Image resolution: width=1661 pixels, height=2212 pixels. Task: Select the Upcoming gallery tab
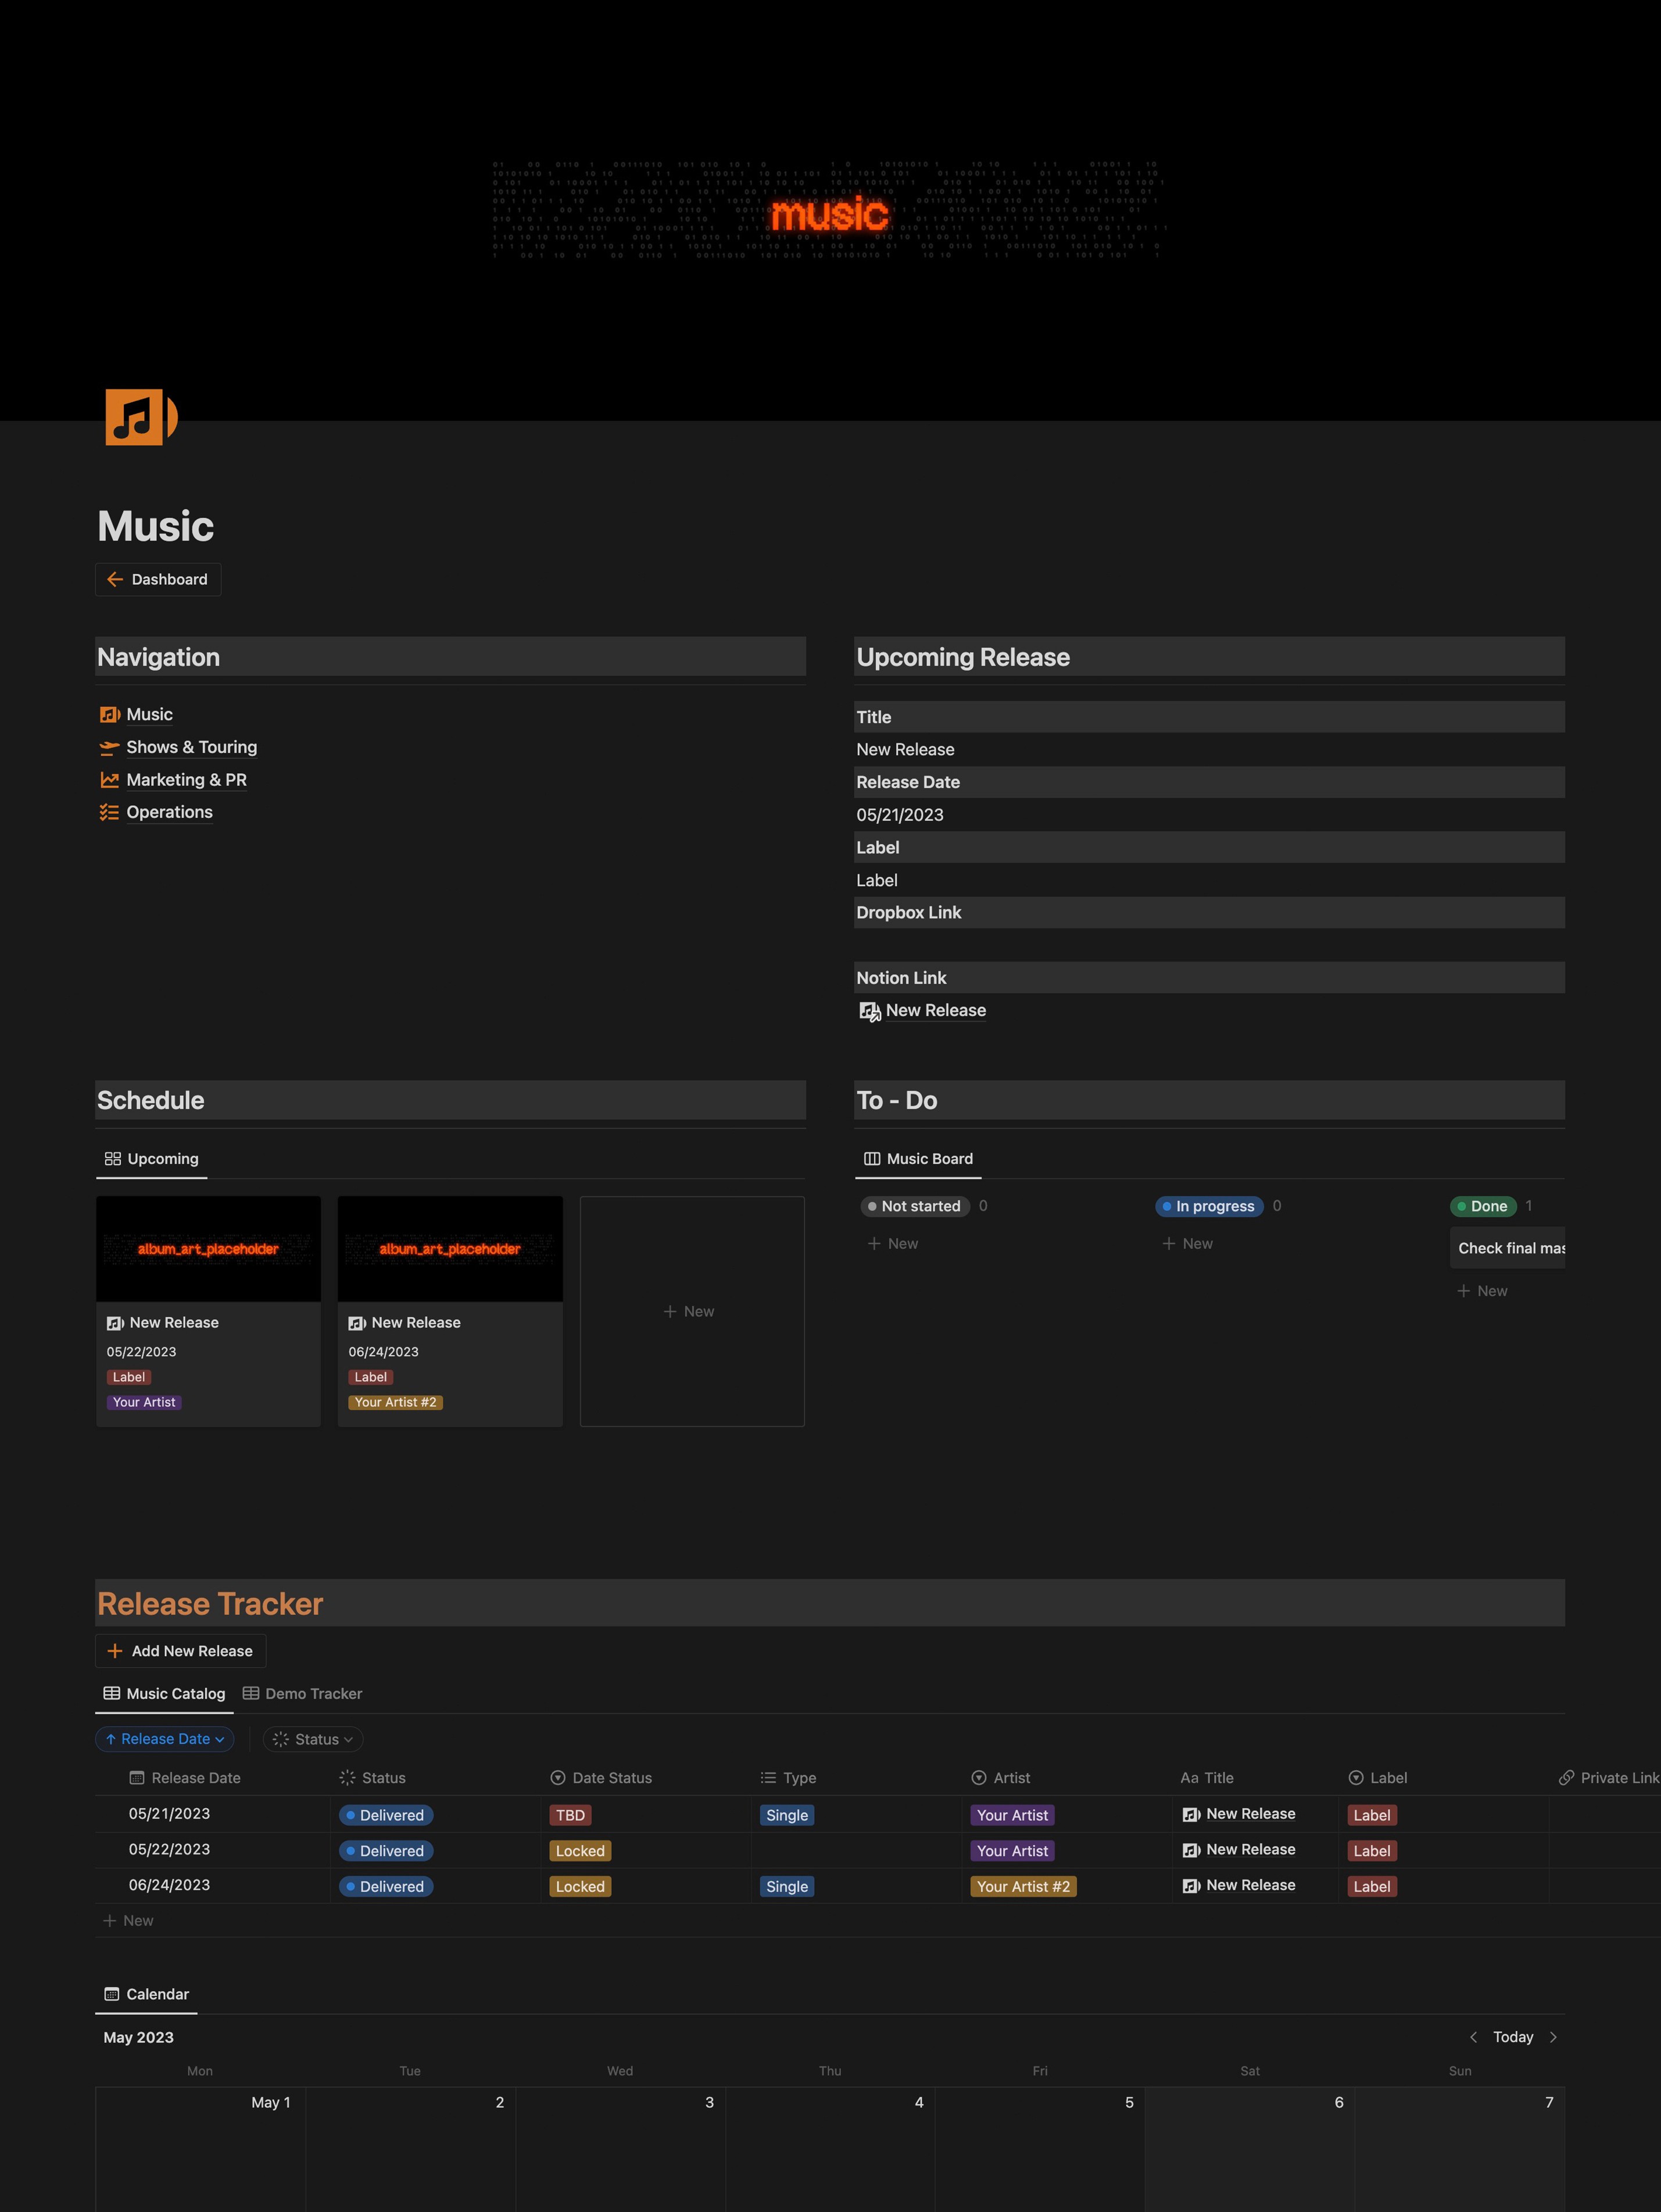152,1159
